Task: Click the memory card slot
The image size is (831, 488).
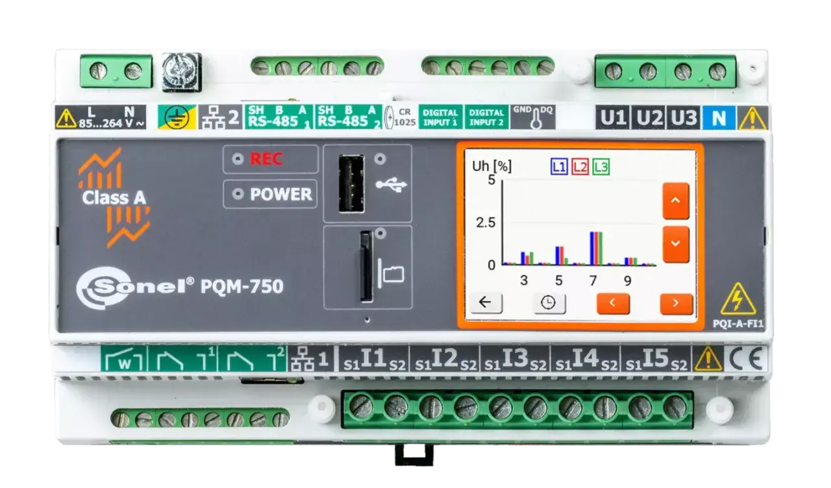Action: tap(366, 266)
